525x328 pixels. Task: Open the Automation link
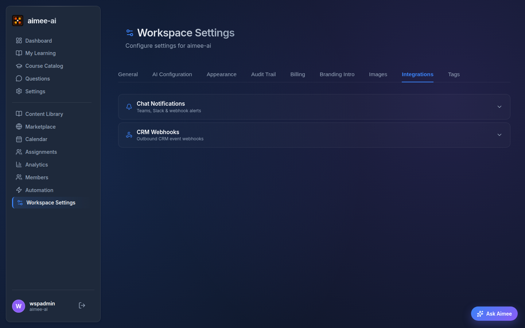[52, 190]
